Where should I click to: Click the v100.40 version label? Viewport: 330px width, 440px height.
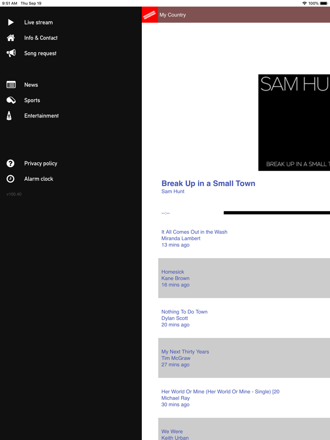point(14,194)
